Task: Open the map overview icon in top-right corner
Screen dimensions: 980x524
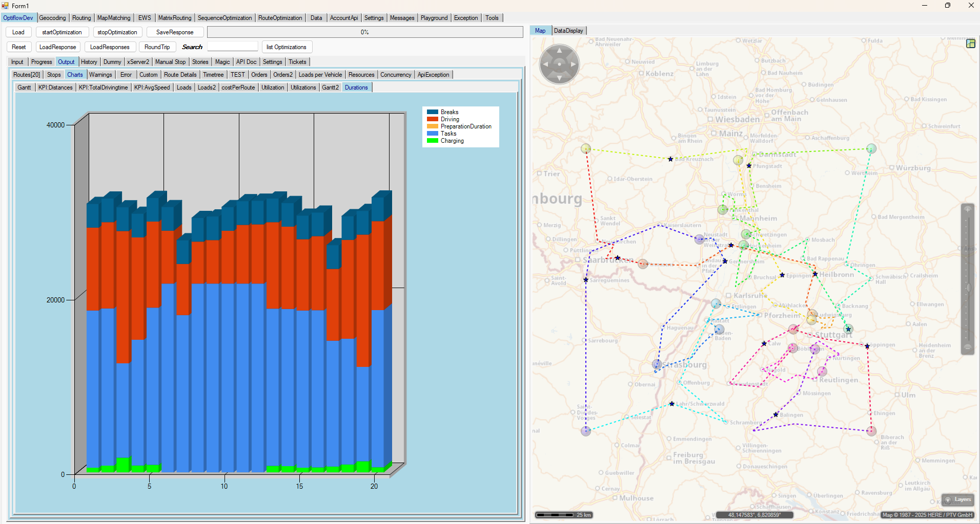Action: [970, 43]
